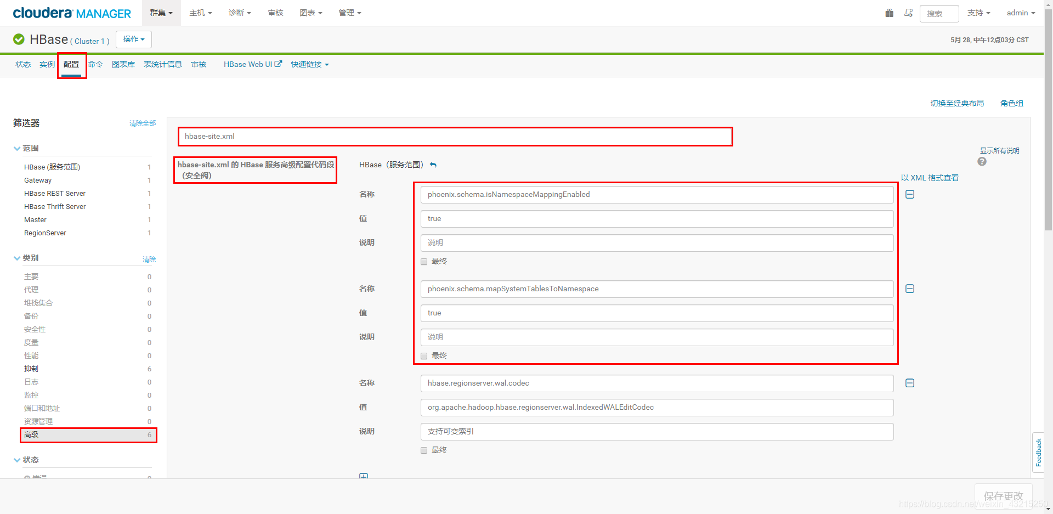Open 角色组 role groups link

(1012, 103)
